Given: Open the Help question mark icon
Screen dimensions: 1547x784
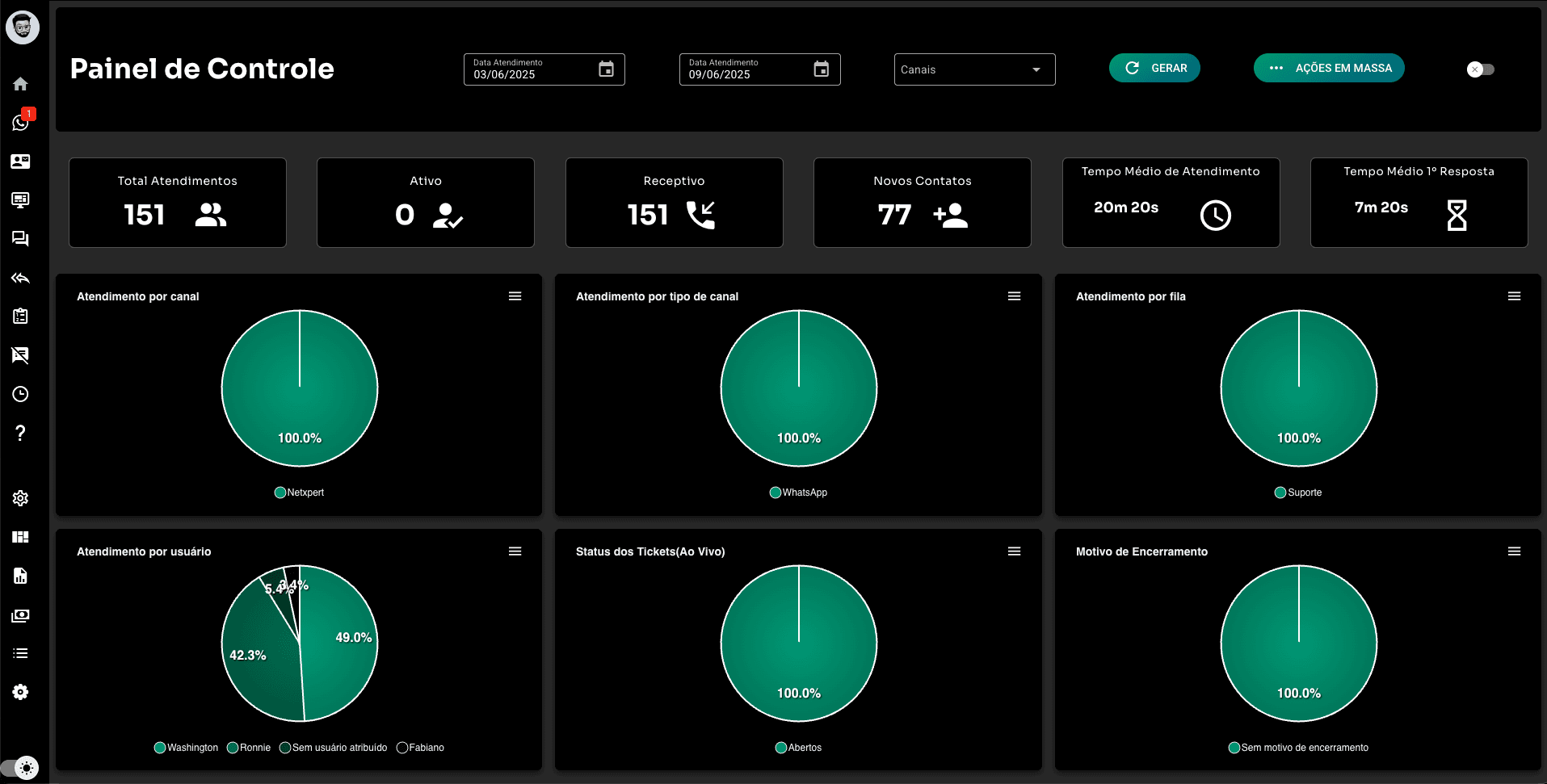Looking at the screenshot, I should (20, 434).
